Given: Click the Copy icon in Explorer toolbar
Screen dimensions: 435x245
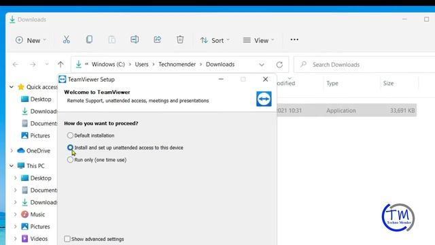Looking at the screenshot, I should [x=89, y=39].
